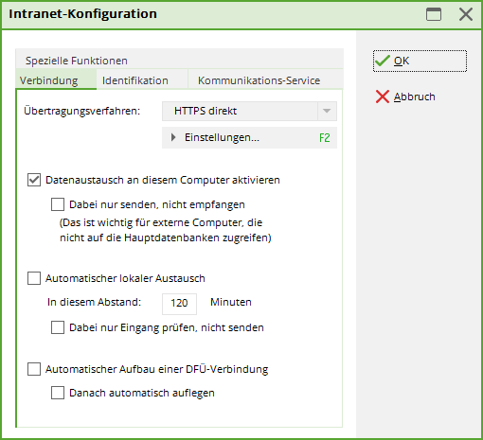Enable Dabei nur senden, nicht empfangen
The width and height of the screenshot is (483, 440).
pyautogui.click(x=58, y=204)
